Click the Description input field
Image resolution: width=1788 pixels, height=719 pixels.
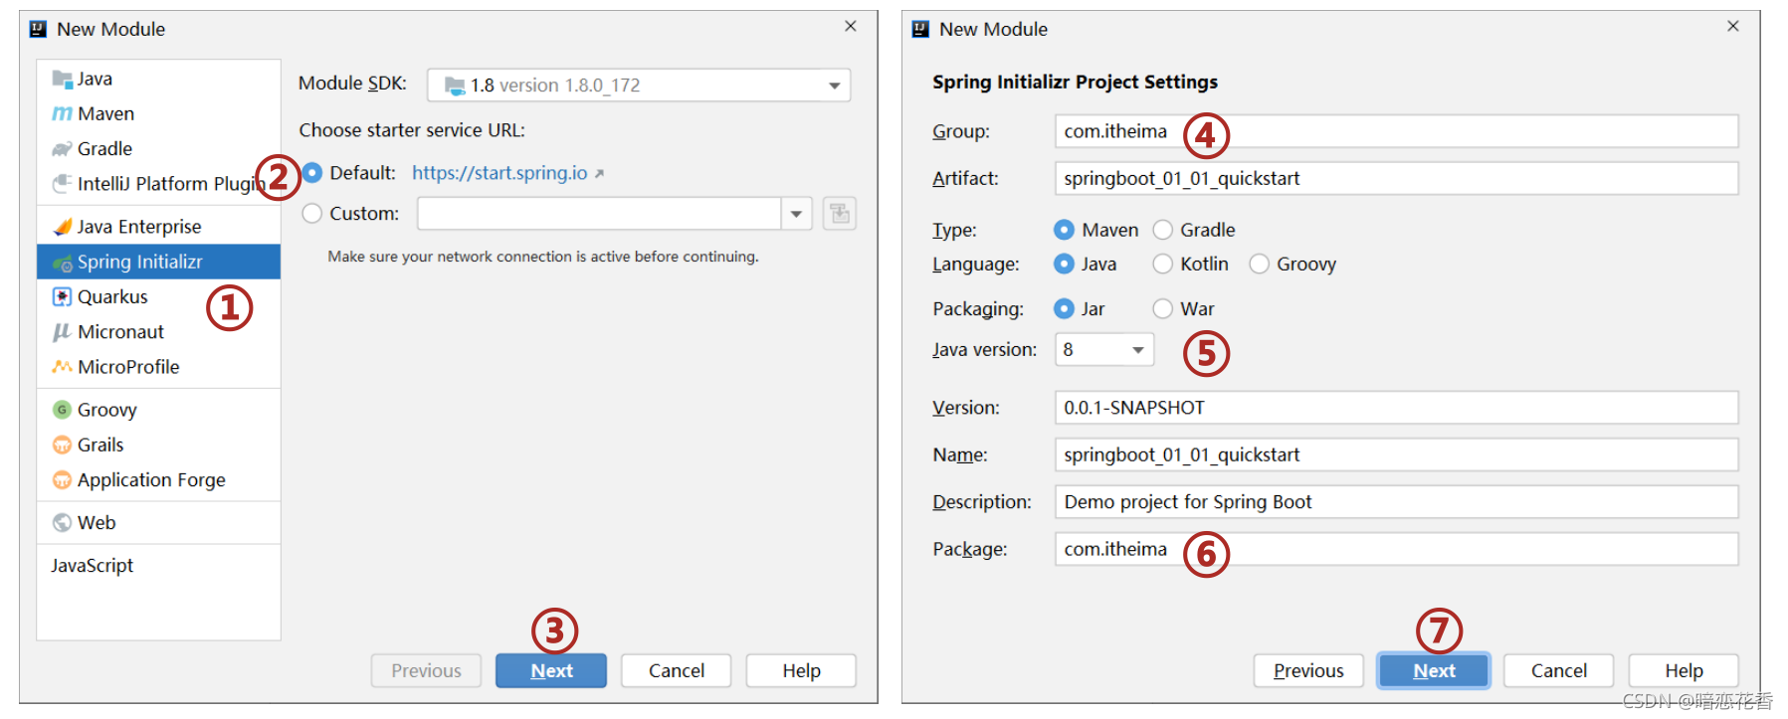pyautogui.click(x=1397, y=502)
